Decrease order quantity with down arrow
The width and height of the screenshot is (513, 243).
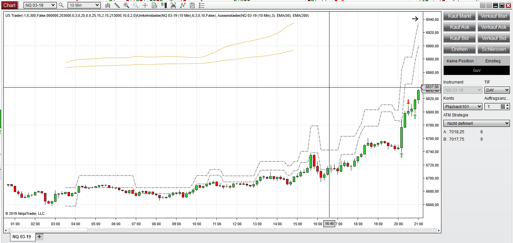coord(508,108)
